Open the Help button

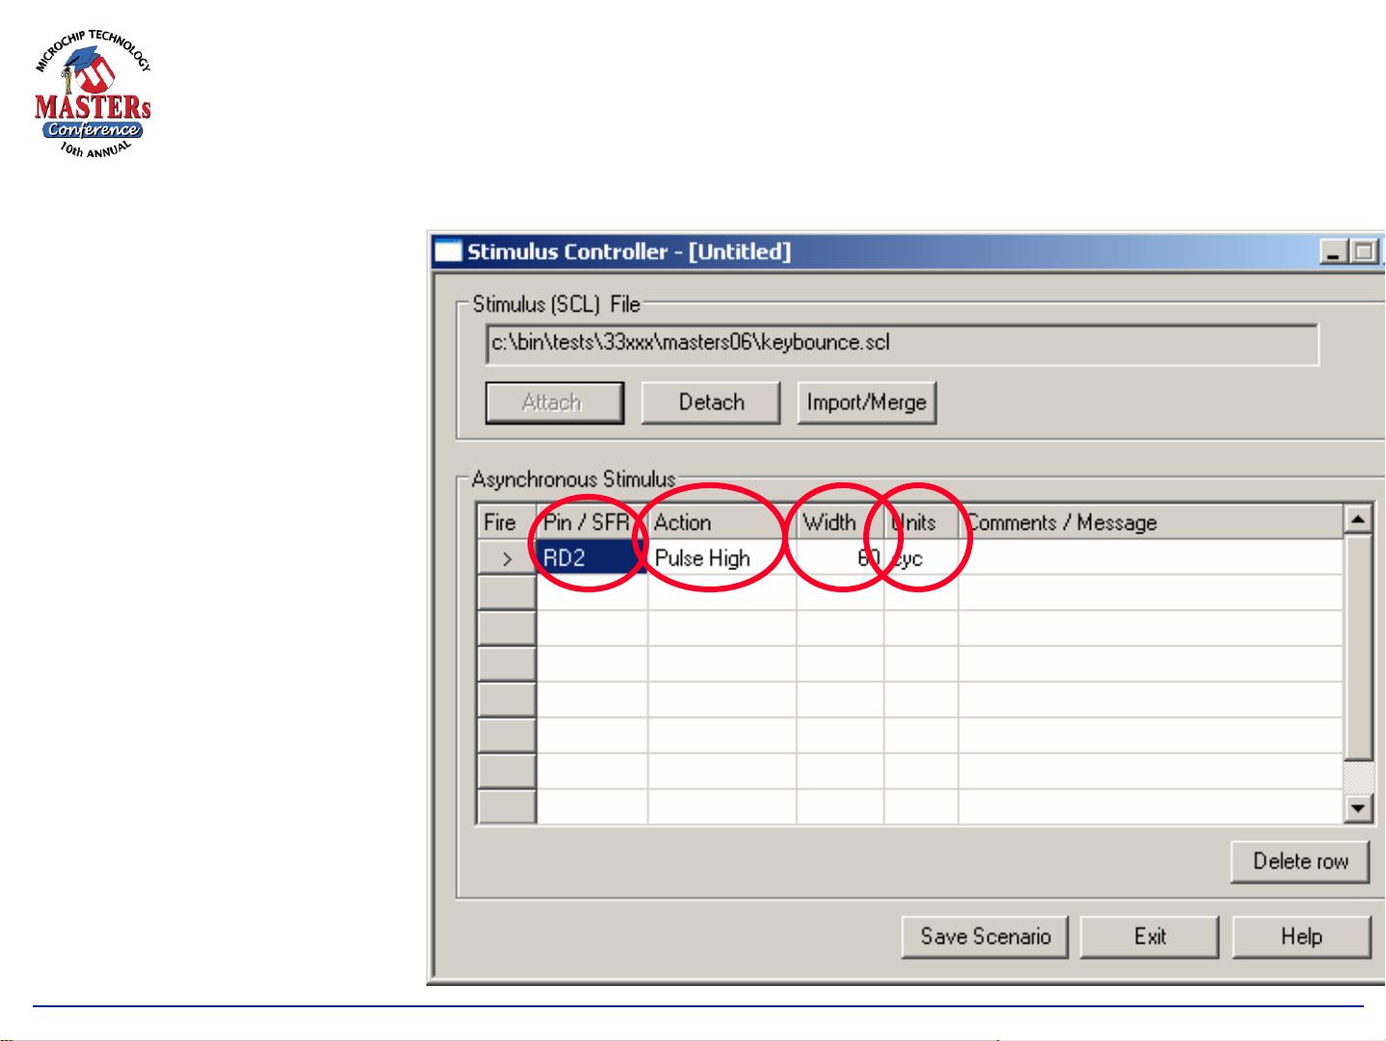[x=1300, y=937]
